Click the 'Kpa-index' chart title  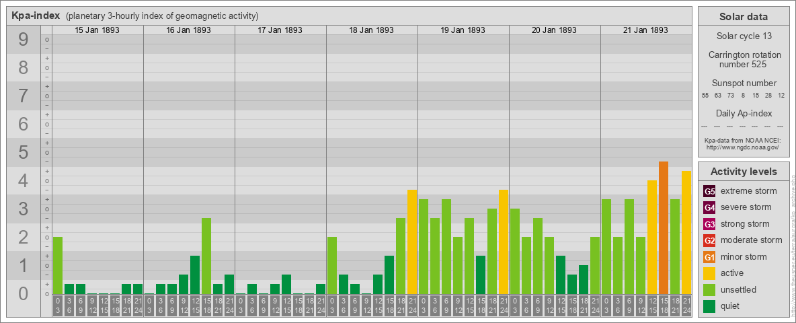[36, 15]
